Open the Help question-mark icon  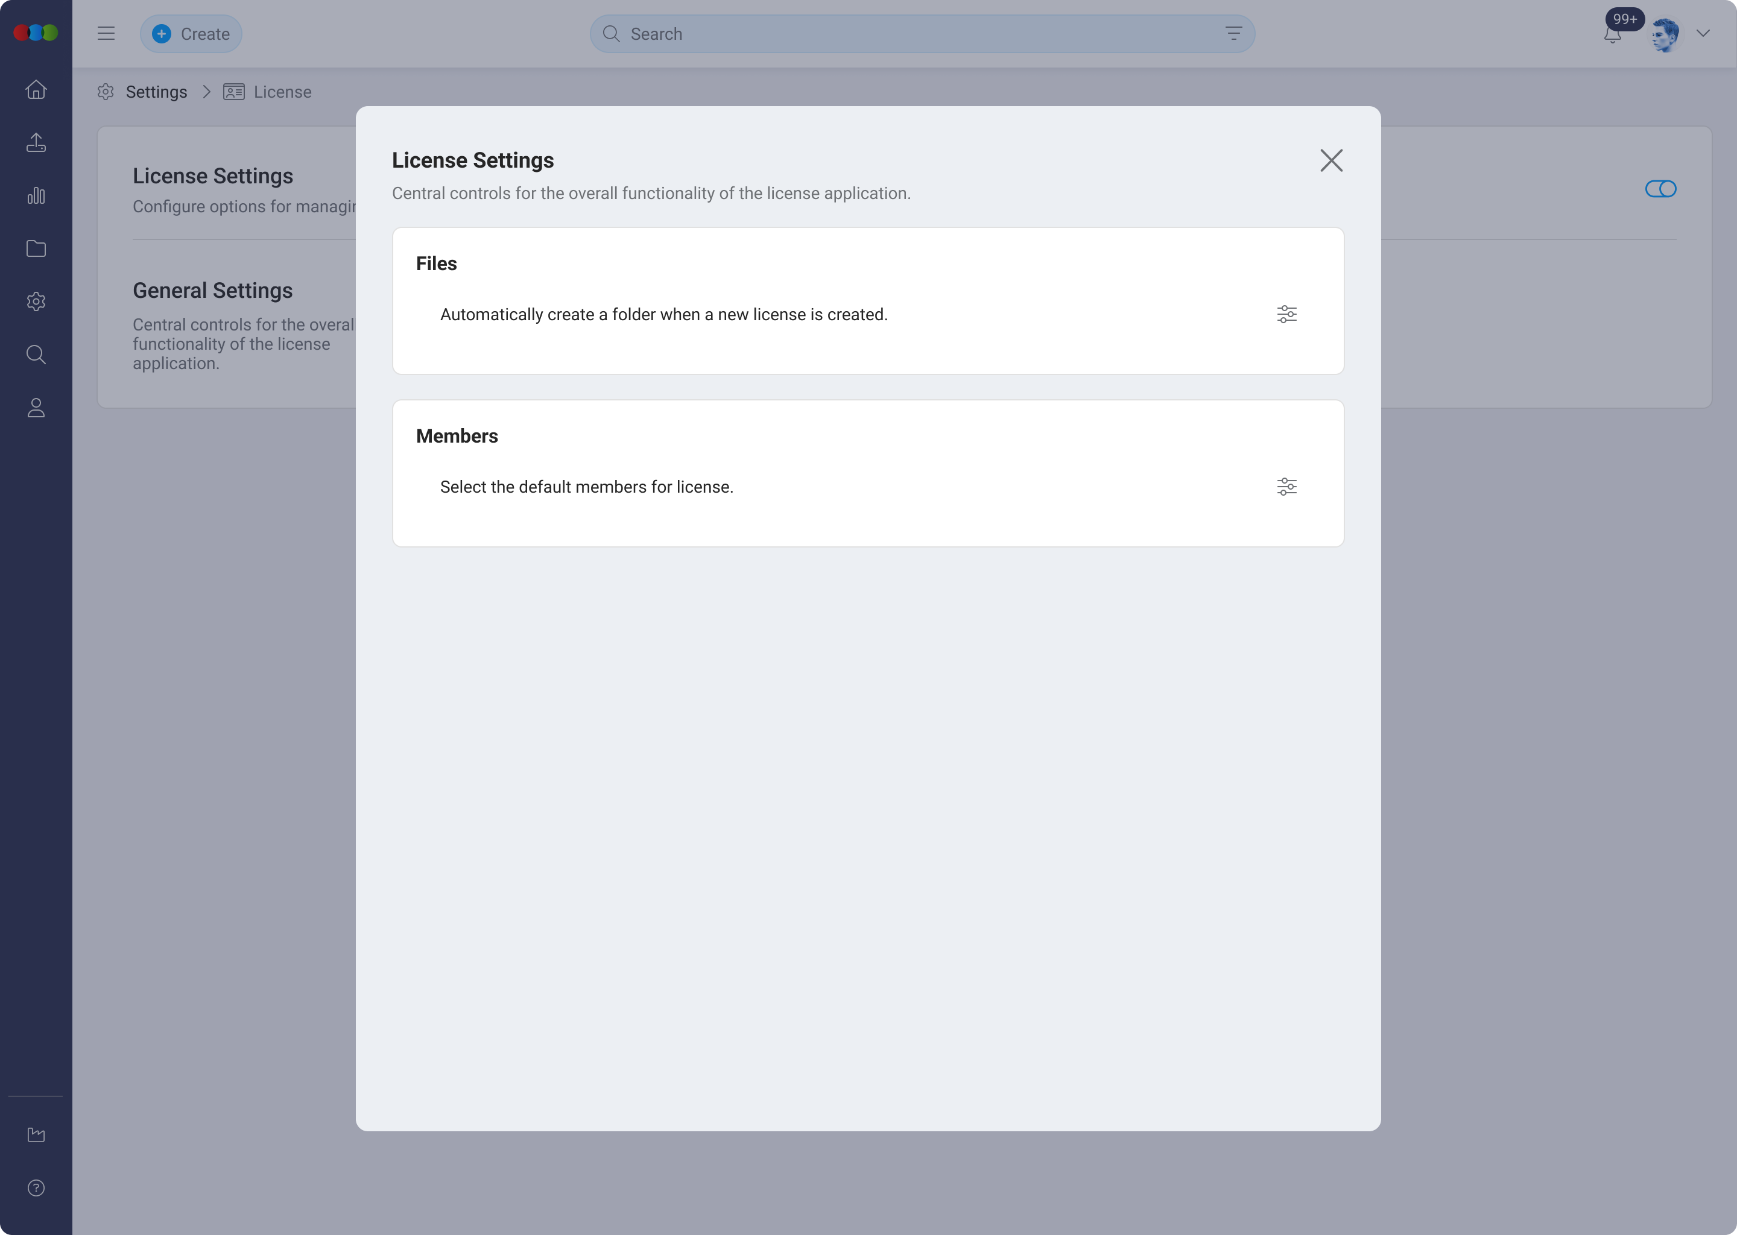pyautogui.click(x=36, y=1188)
